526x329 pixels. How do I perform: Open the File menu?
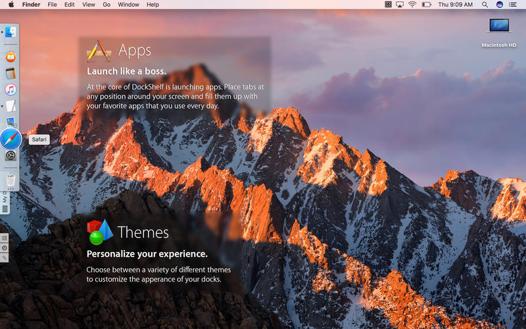[x=52, y=5]
